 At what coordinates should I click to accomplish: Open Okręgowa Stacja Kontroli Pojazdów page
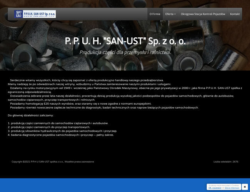click(x=203, y=14)
